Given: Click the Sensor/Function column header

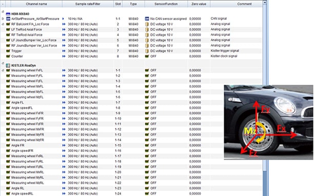Looking at the screenshot, I should (x=166, y=4).
